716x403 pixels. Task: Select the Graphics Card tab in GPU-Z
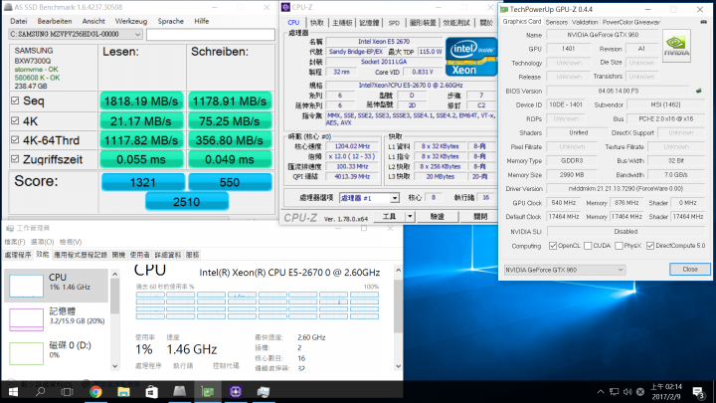click(x=522, y=22)
